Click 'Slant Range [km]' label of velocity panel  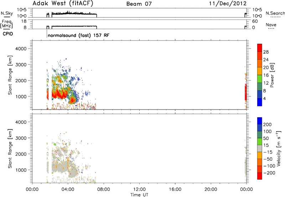pyautogui.click(x=10, y=148)
